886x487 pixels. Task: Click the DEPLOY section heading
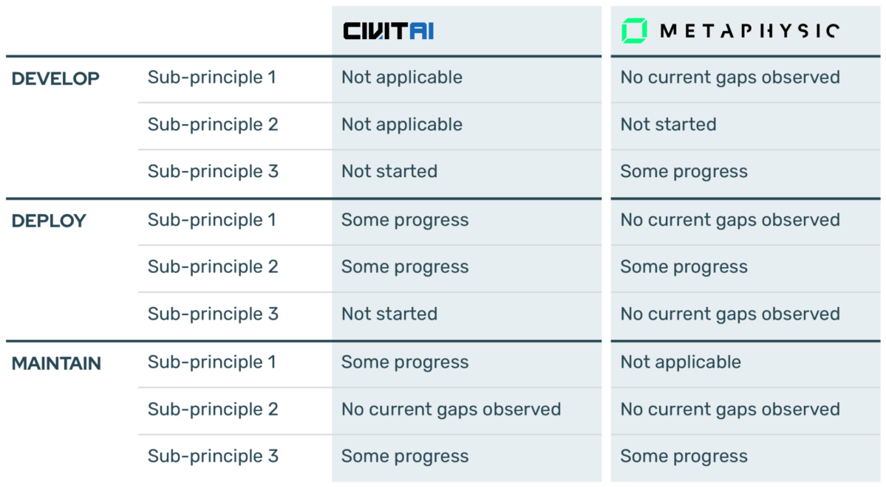[x=49, y=221]
